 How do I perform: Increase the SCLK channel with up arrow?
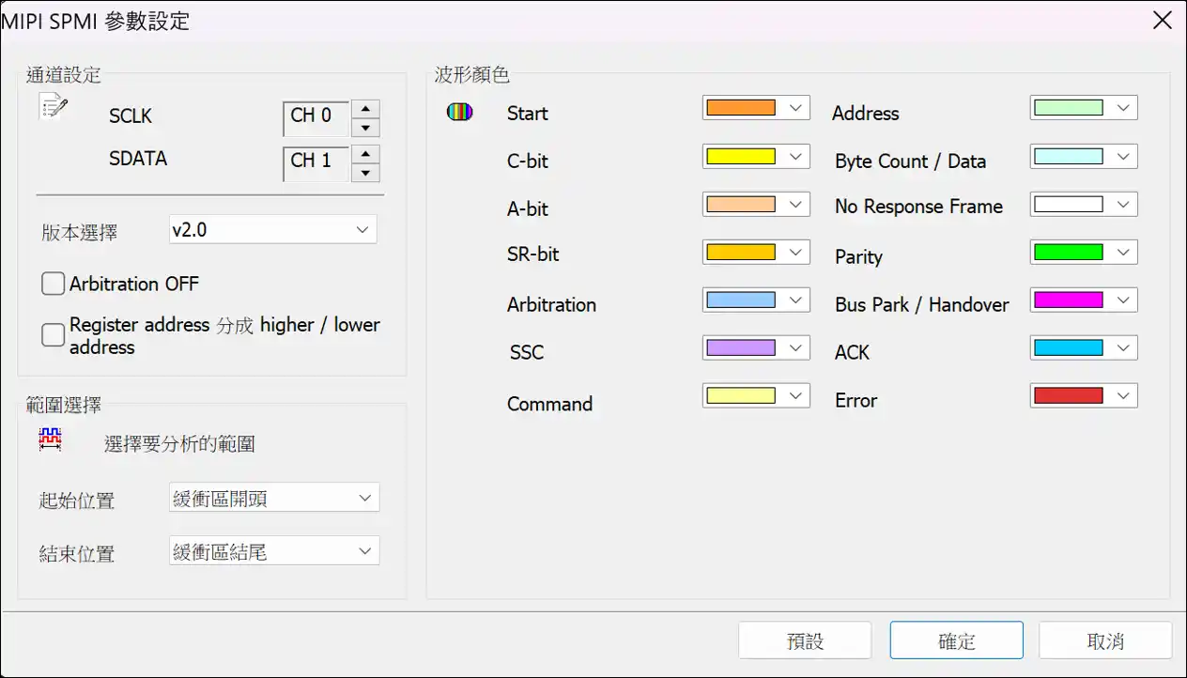point(365,109)
